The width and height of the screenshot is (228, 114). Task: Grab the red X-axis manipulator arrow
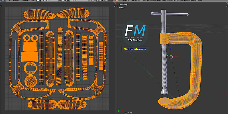pyautogui.click(x=178, y=56)
